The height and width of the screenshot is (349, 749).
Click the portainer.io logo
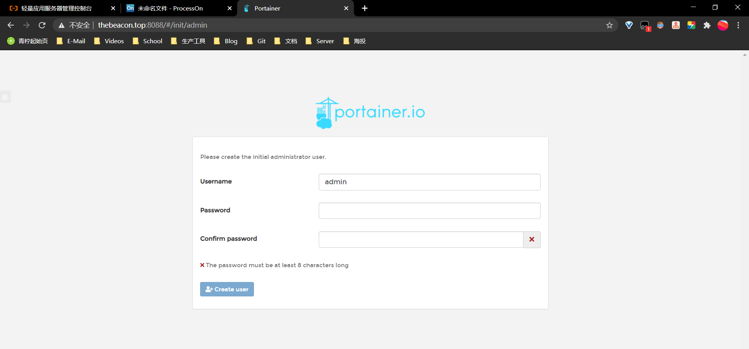[x=370, y=113]
